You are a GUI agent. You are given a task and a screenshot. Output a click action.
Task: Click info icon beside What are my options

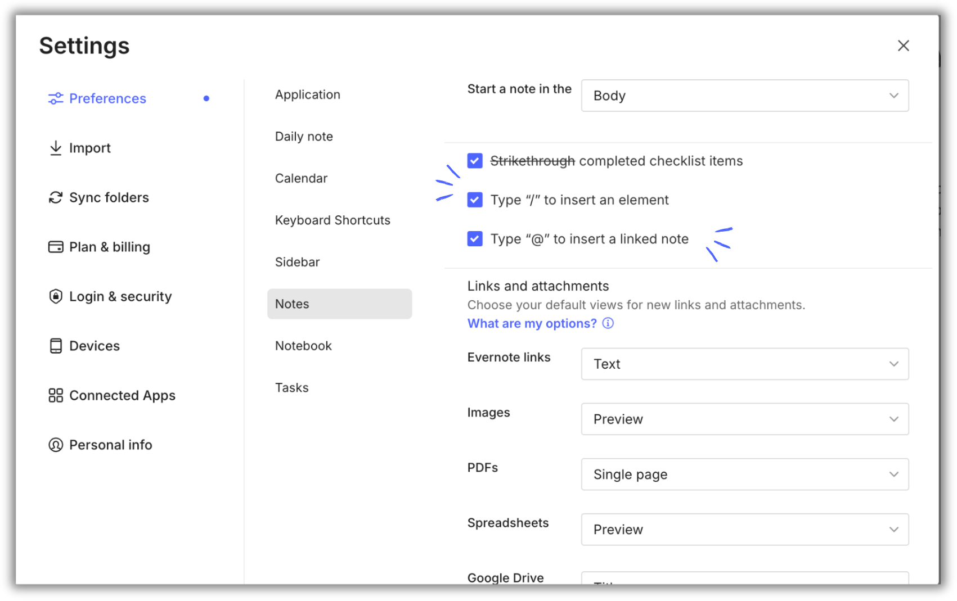[608, 323]
